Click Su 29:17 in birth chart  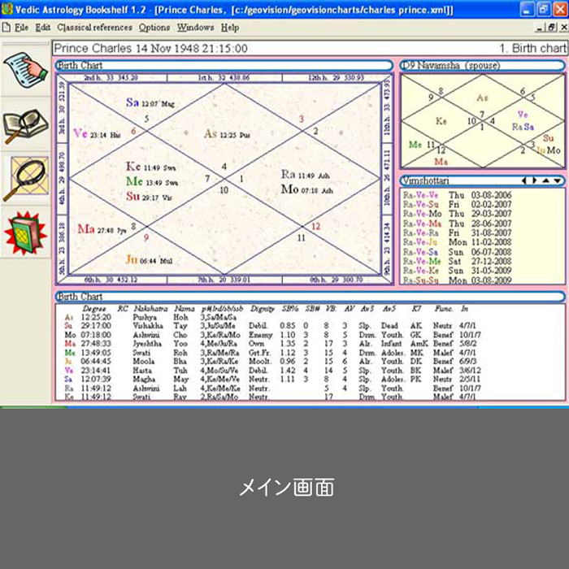[149, 197]
